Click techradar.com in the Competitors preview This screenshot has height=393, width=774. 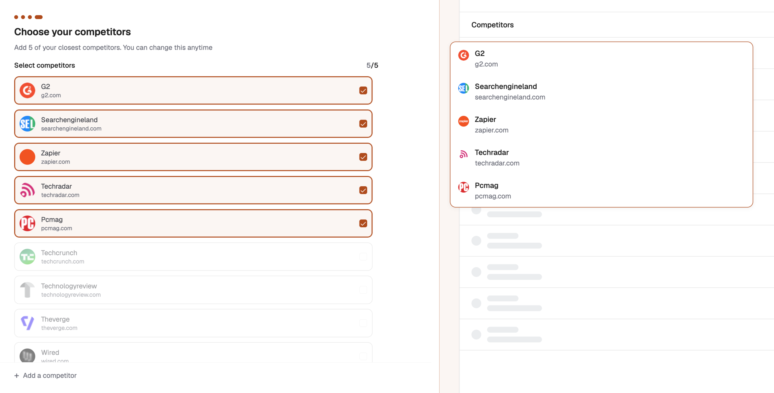coord(497,163)
